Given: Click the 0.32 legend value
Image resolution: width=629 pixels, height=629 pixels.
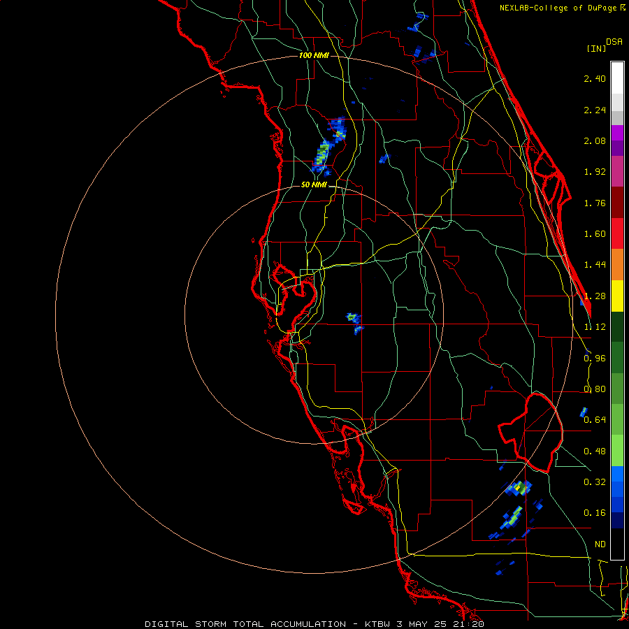Looking at the screenshot, I should pyautogui.click(x=595, y=482).
